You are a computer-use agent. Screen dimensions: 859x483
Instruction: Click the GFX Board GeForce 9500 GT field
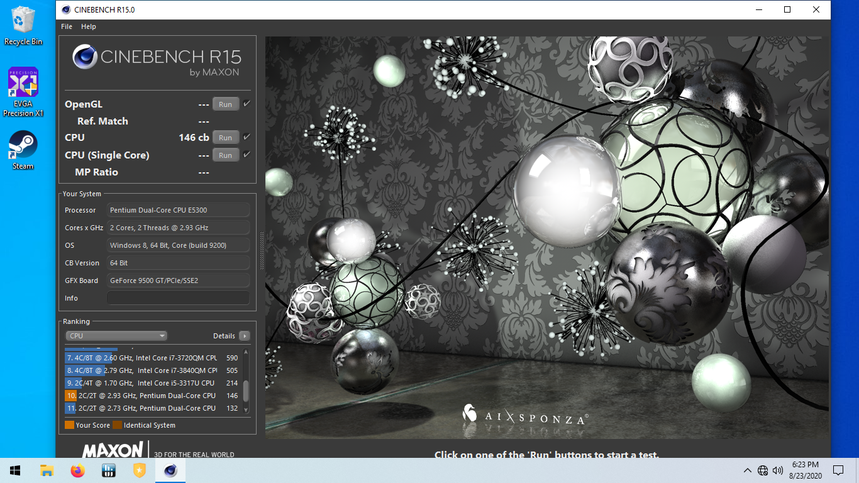click(178, 280)
